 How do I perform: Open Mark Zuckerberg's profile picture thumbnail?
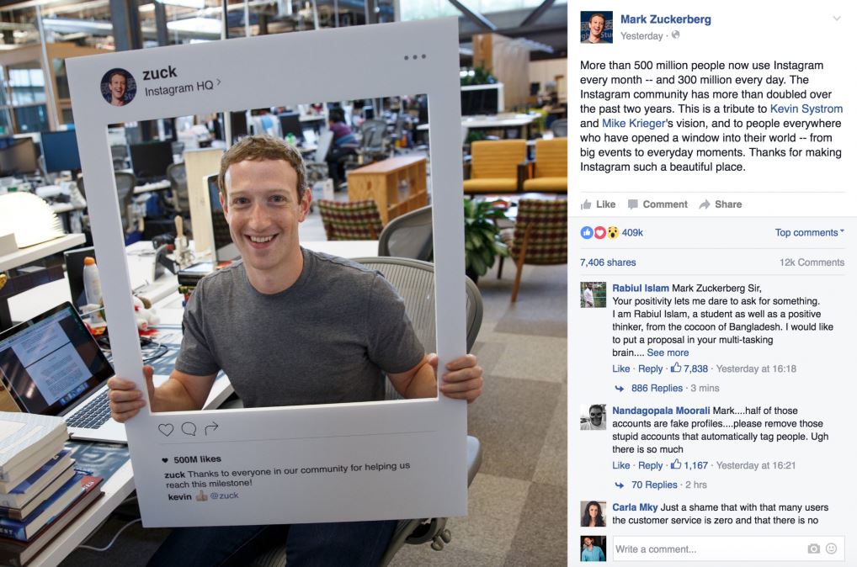(x=596, y=27)
